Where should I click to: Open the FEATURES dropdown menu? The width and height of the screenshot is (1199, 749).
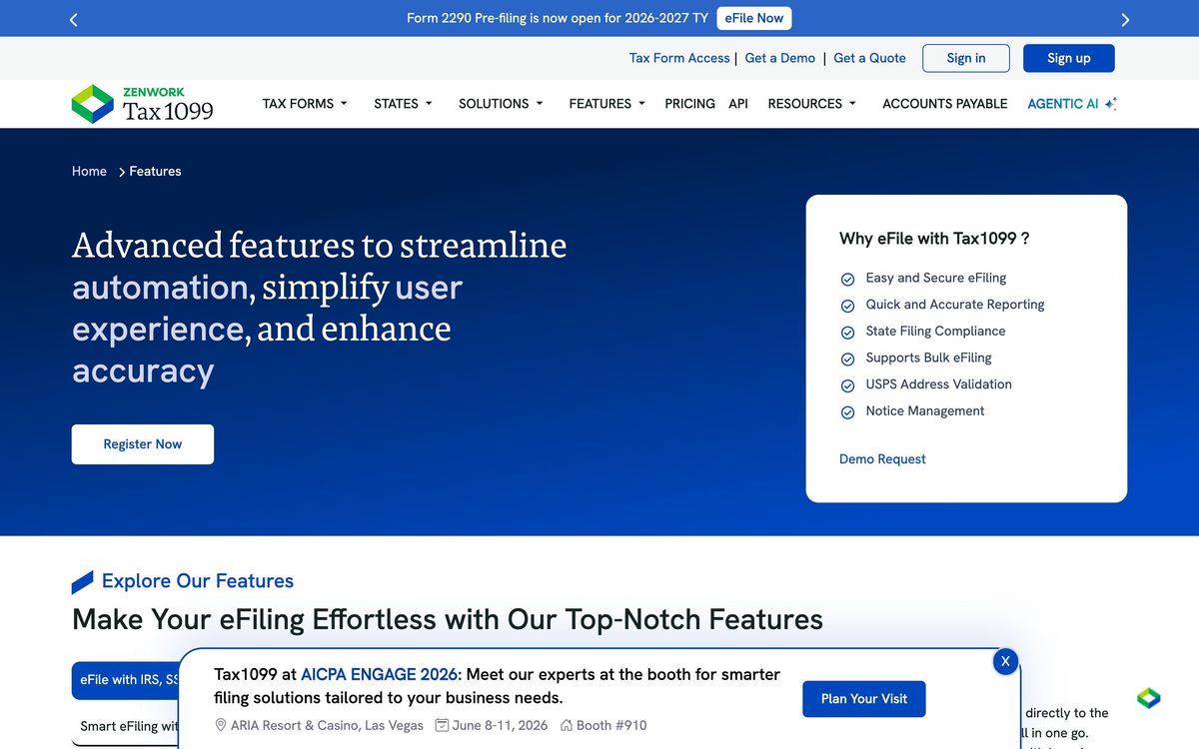coord(607,103)
